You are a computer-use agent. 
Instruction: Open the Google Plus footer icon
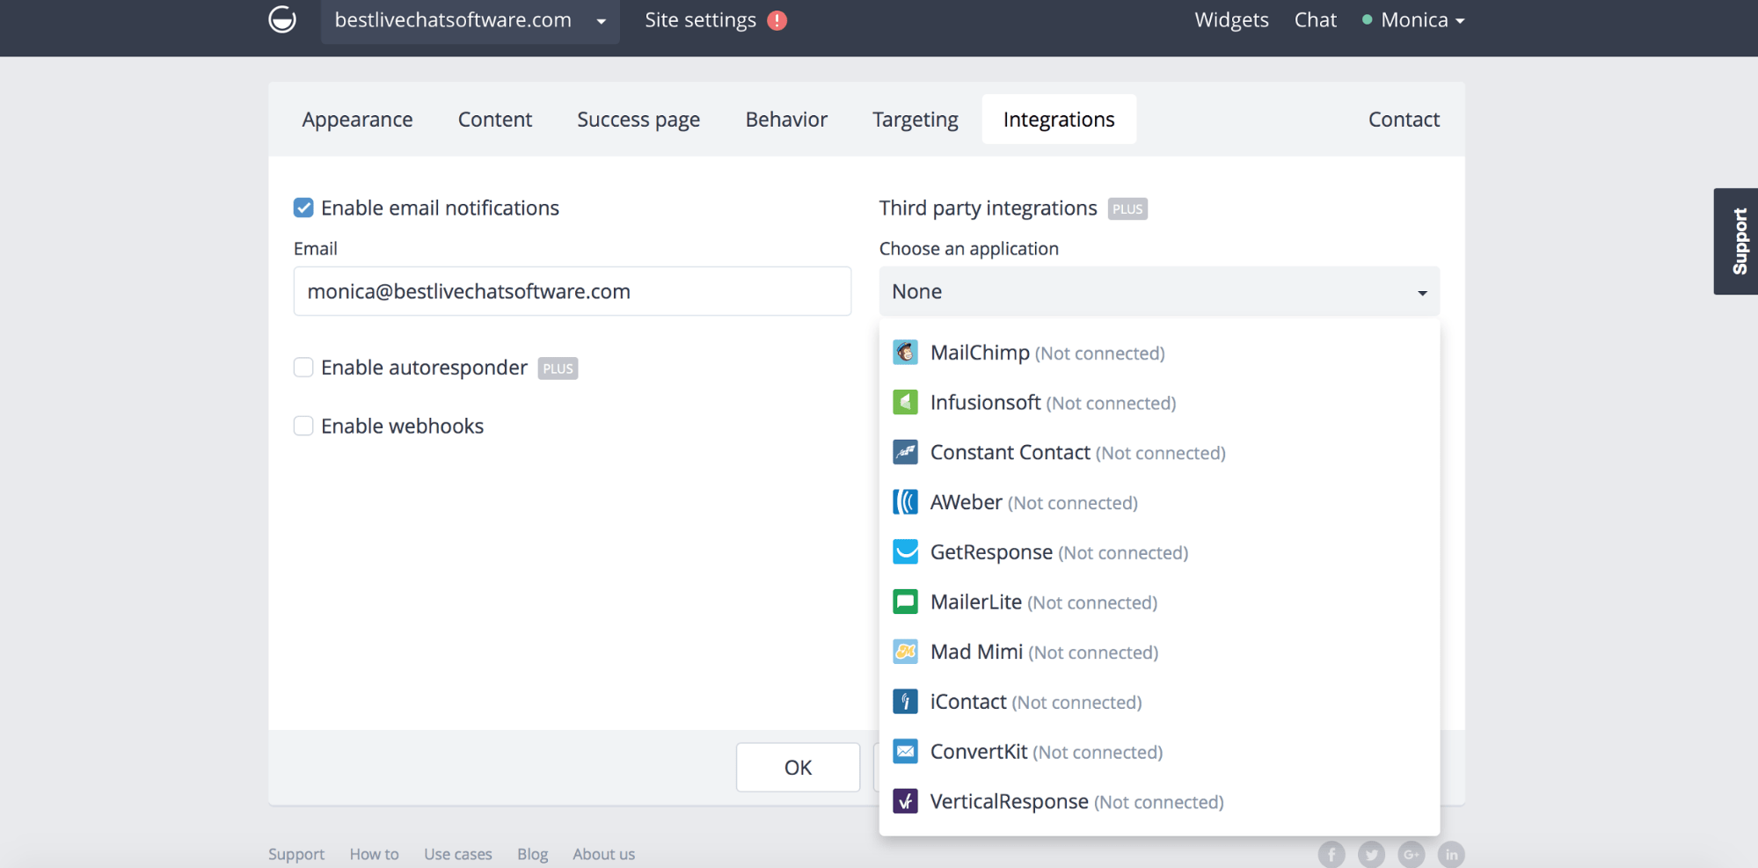coord(1412,854)
